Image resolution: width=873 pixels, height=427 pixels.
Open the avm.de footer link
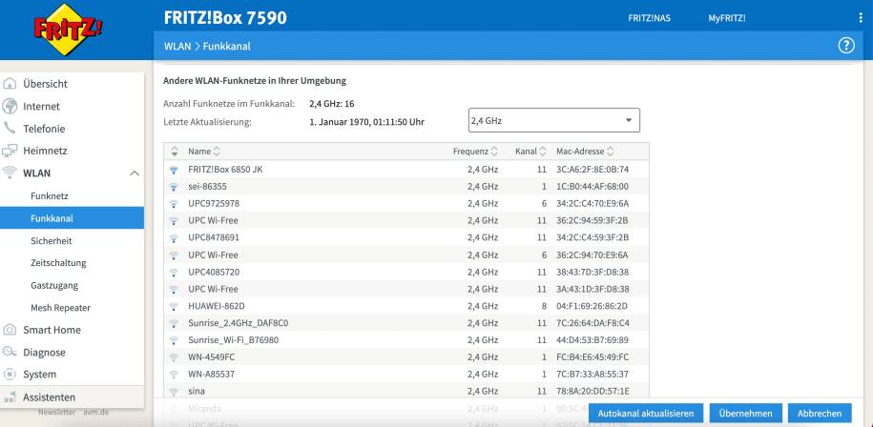click(96, 413)
